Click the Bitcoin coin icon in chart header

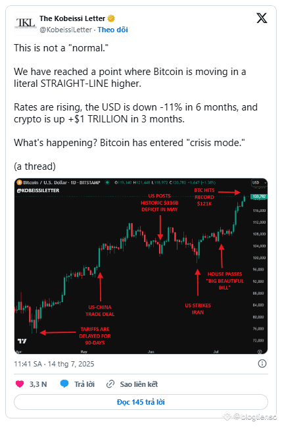(x=19, y=182)
